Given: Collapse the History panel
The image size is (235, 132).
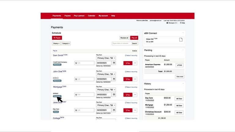Looking at the screenshot, I should [183, 83].
